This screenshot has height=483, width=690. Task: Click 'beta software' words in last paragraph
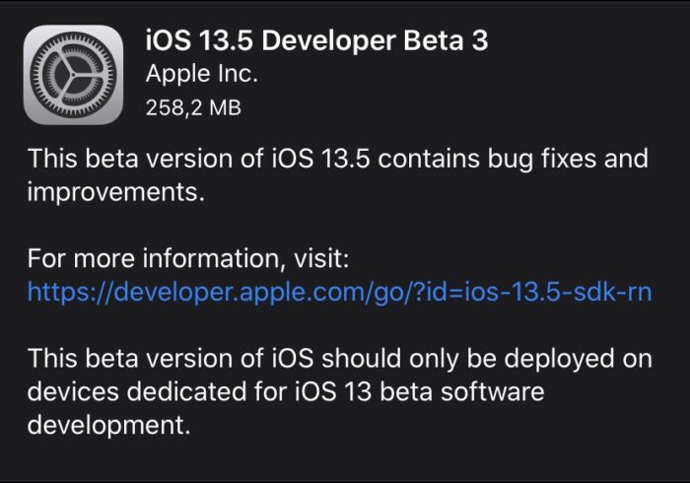click(462, 391)
